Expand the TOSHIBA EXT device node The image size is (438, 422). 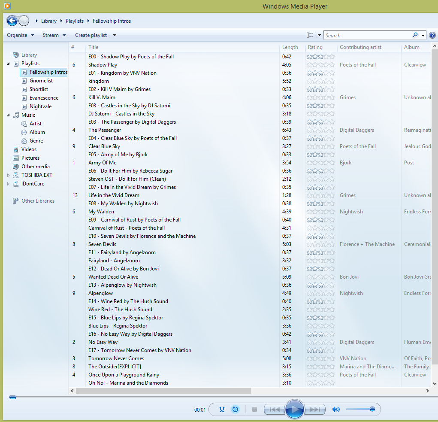9,175
